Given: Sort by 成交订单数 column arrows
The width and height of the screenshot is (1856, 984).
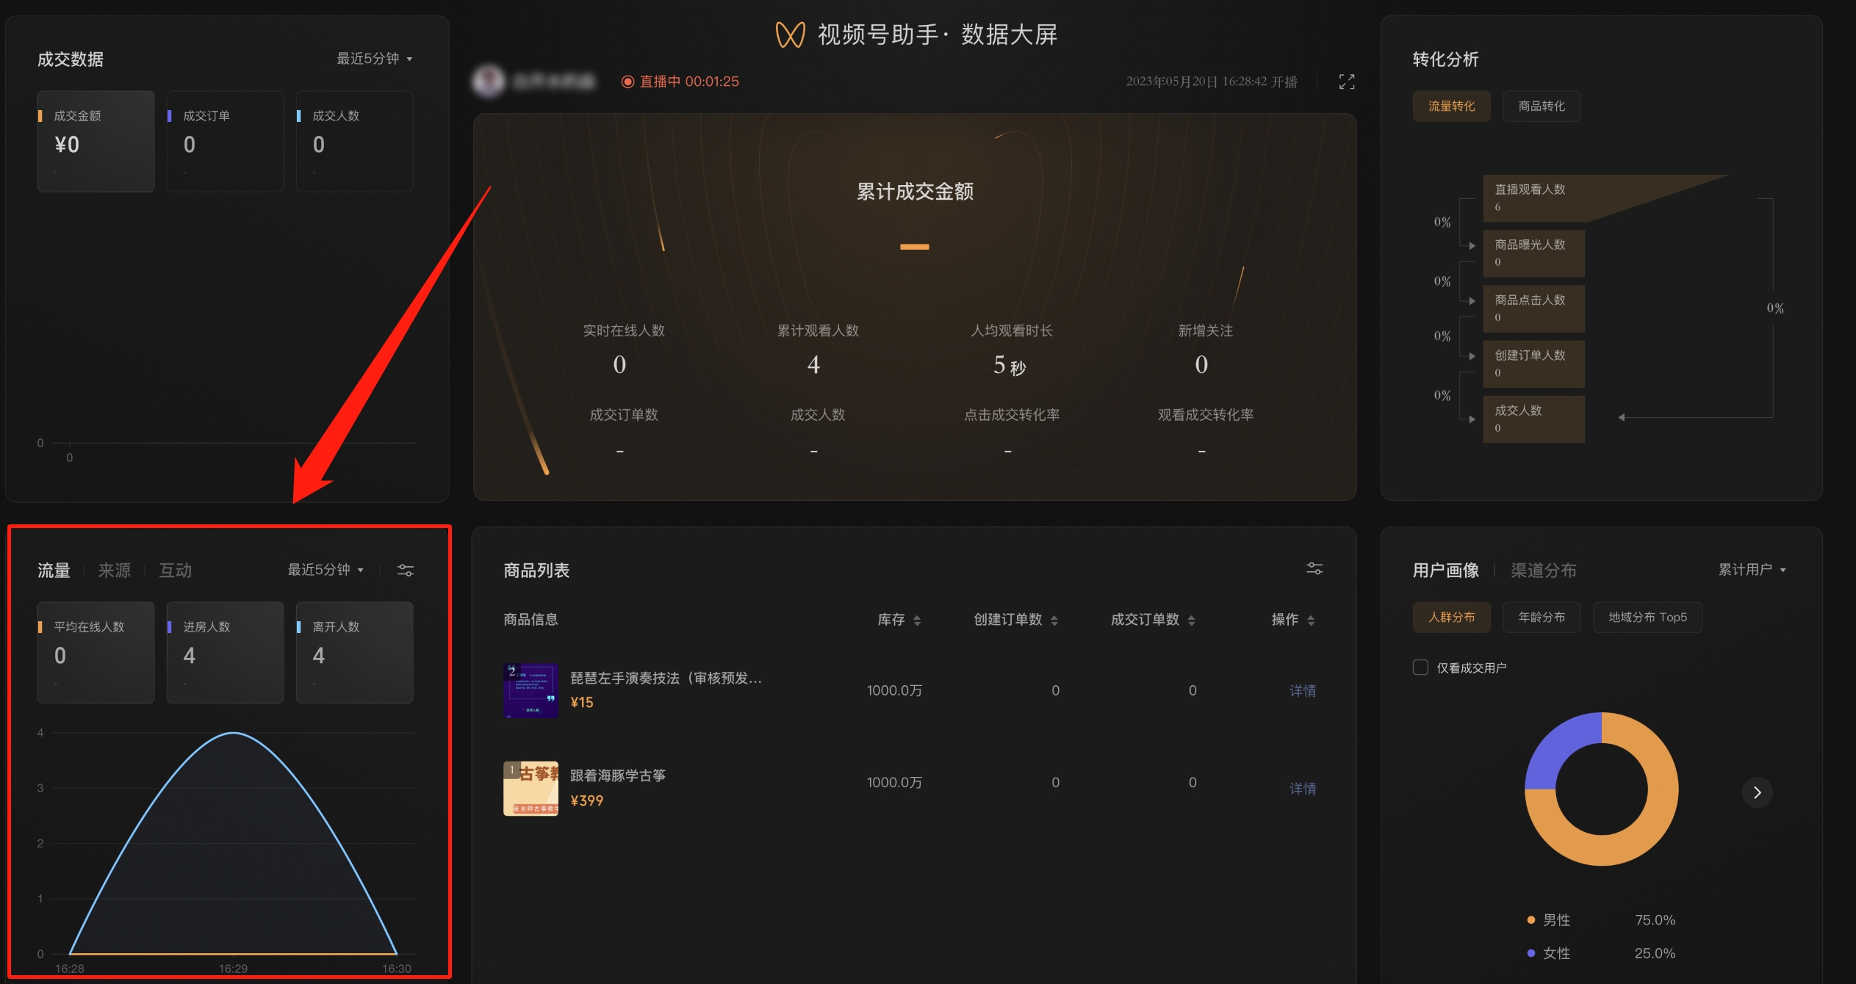Looking at the screenshot, I should pyautogui.click(x=1191, y=621).
